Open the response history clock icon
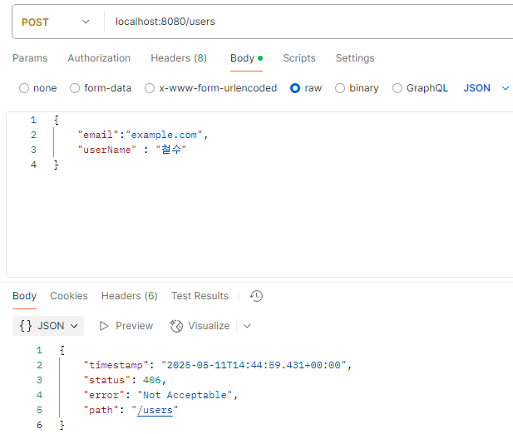513x434 pixels. (256, 296)
